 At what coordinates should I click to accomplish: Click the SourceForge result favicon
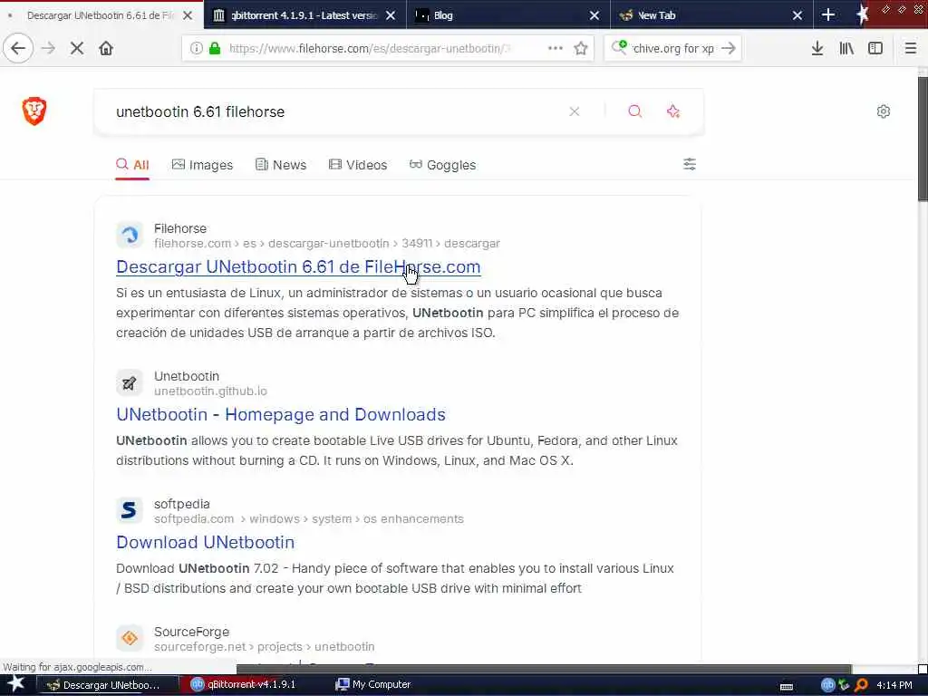point(130,639)
